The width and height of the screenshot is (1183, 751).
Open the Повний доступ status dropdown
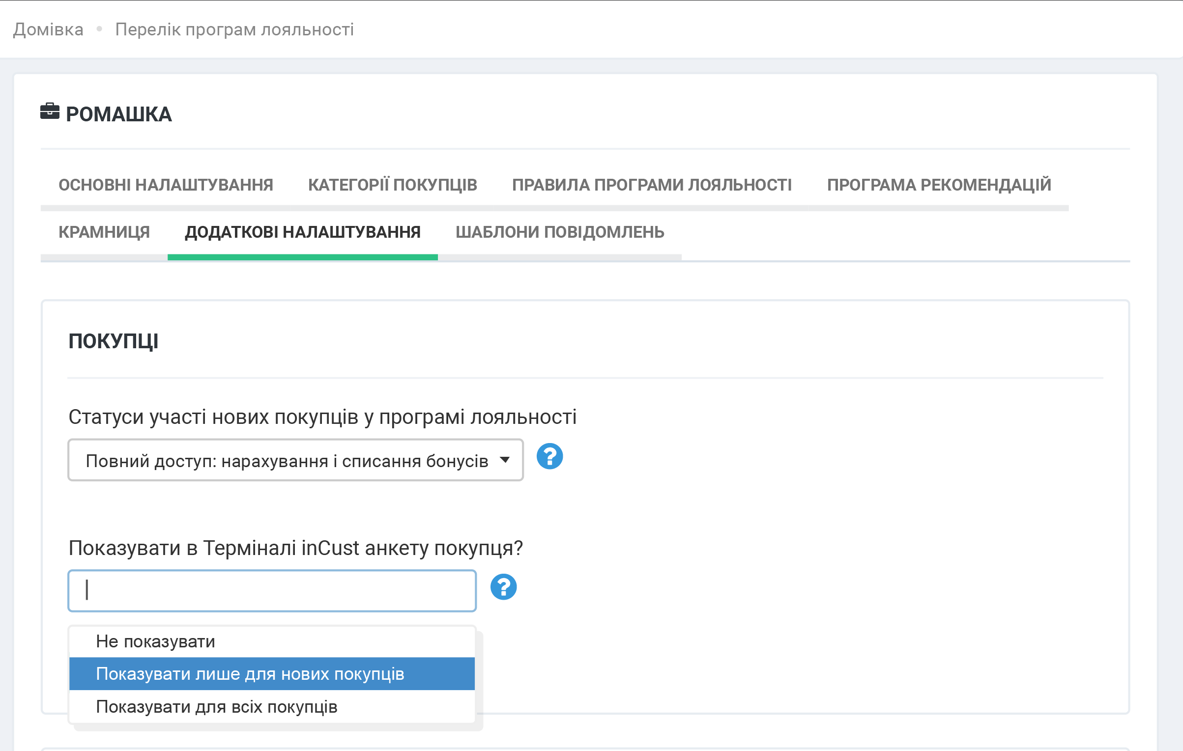point(295,460)
